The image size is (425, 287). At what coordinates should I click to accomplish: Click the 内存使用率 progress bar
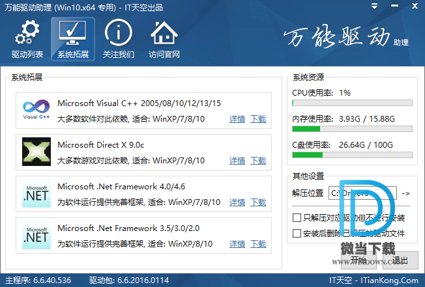pos(352,129)
